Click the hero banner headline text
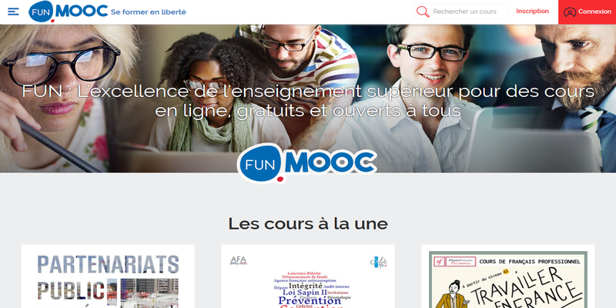This screenshot has width=616, height=308. click(x=308, y=101)
